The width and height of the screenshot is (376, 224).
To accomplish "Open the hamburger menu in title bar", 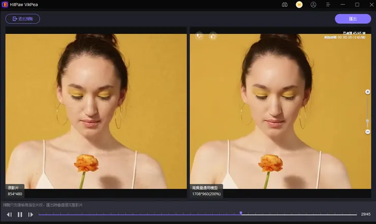I will point(328,5).
